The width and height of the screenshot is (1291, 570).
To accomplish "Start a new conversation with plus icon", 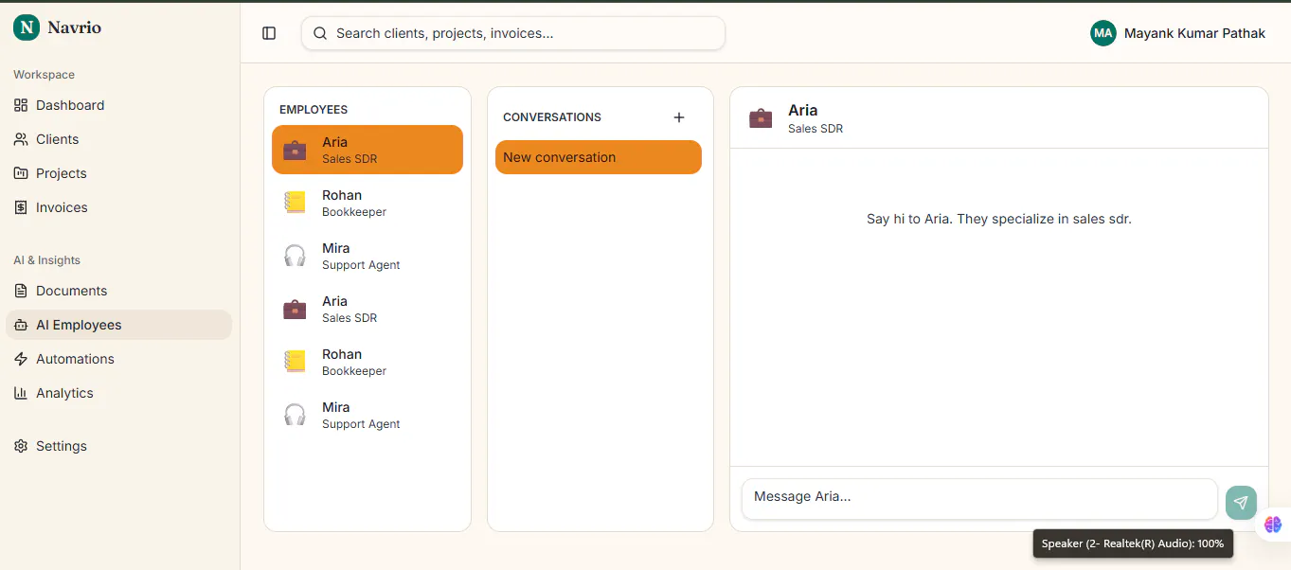I will coord(678,117).
